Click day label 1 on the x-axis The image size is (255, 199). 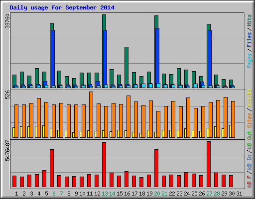click(16, 194)
